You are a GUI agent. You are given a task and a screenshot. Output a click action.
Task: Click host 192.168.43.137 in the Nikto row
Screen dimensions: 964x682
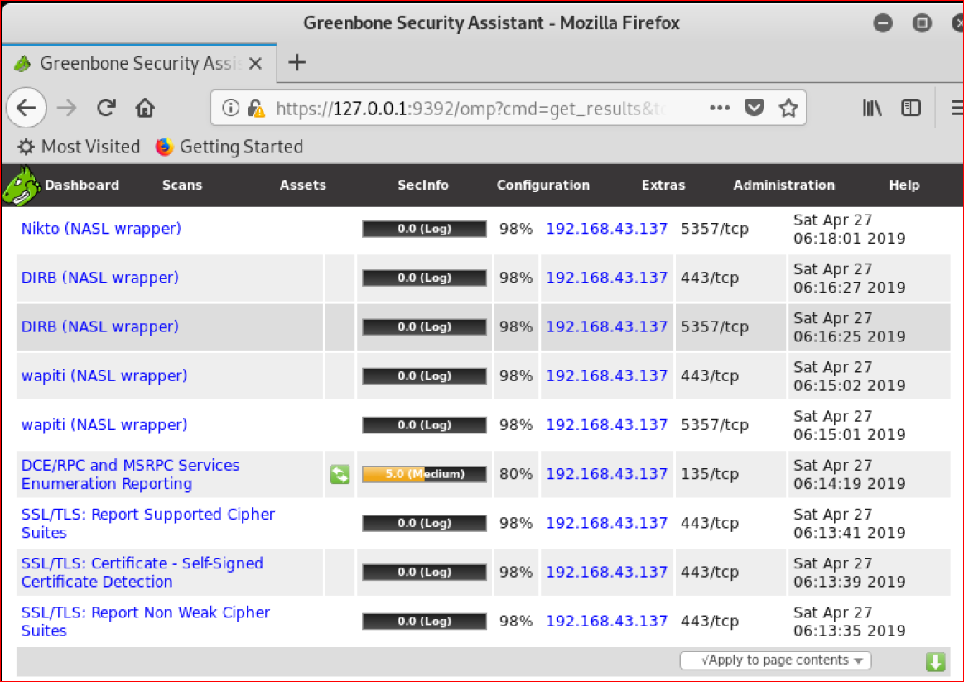(x=607, y=228)
